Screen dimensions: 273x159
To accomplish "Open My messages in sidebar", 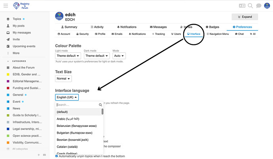I will pyautogui.click(x=22, y=33).
